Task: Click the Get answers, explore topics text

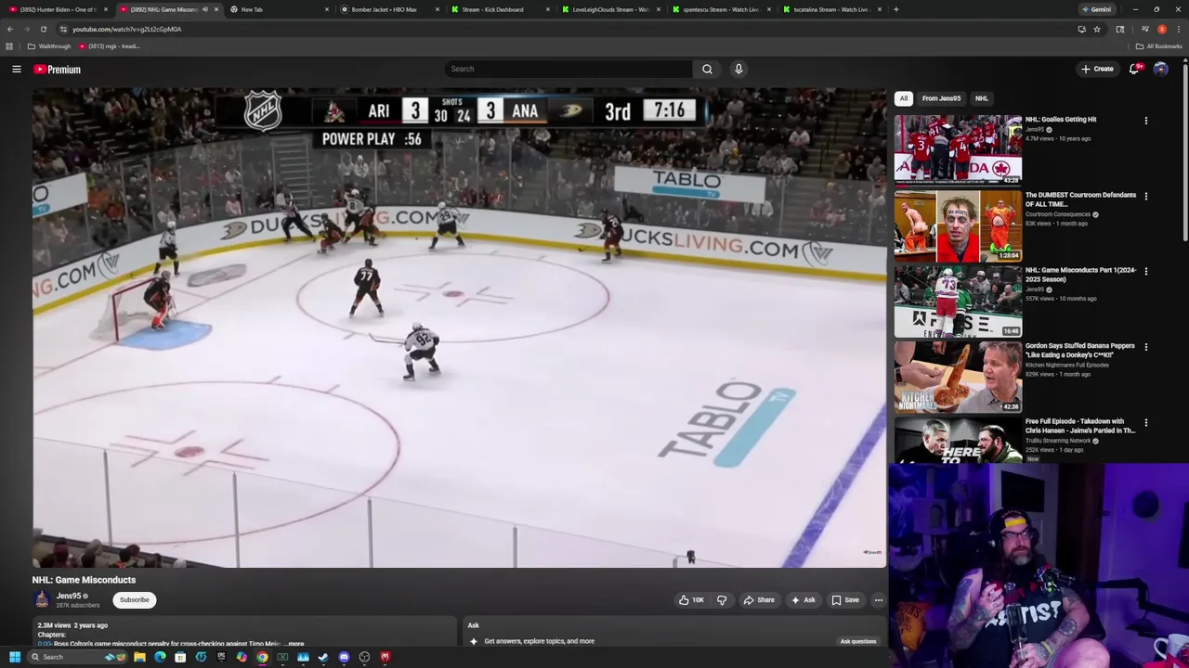Action: pyautogui.click(x=539, y=641)
